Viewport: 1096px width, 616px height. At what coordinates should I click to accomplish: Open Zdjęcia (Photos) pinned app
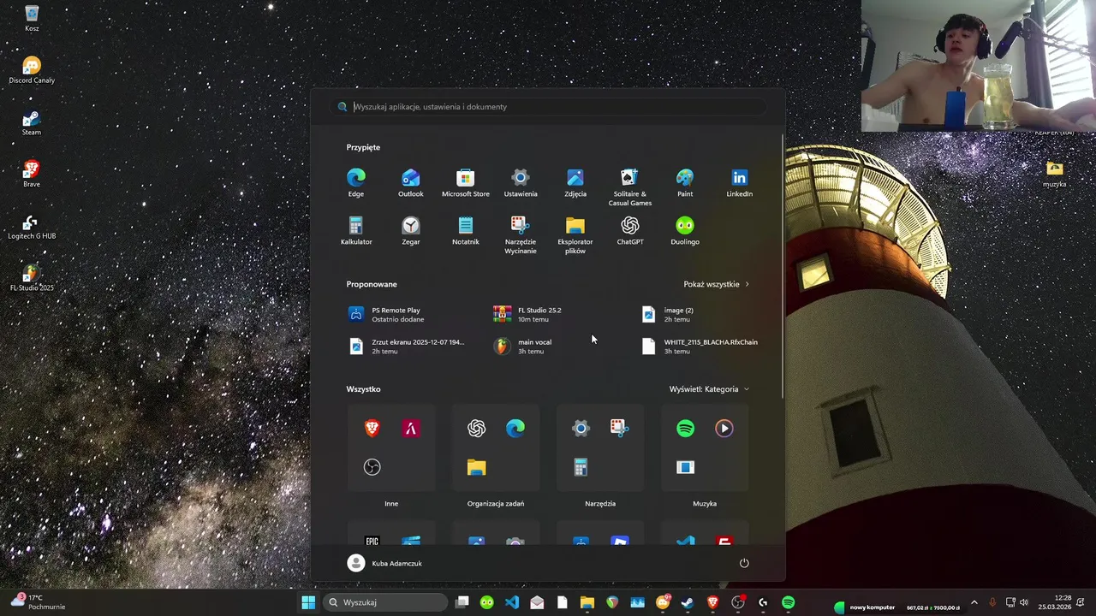[575, 183]
